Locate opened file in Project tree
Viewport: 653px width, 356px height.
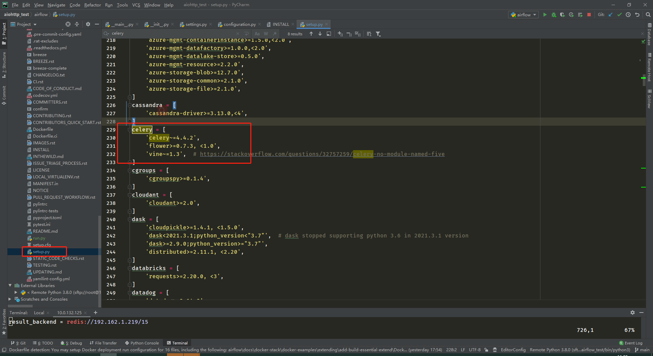pos(68,24)
